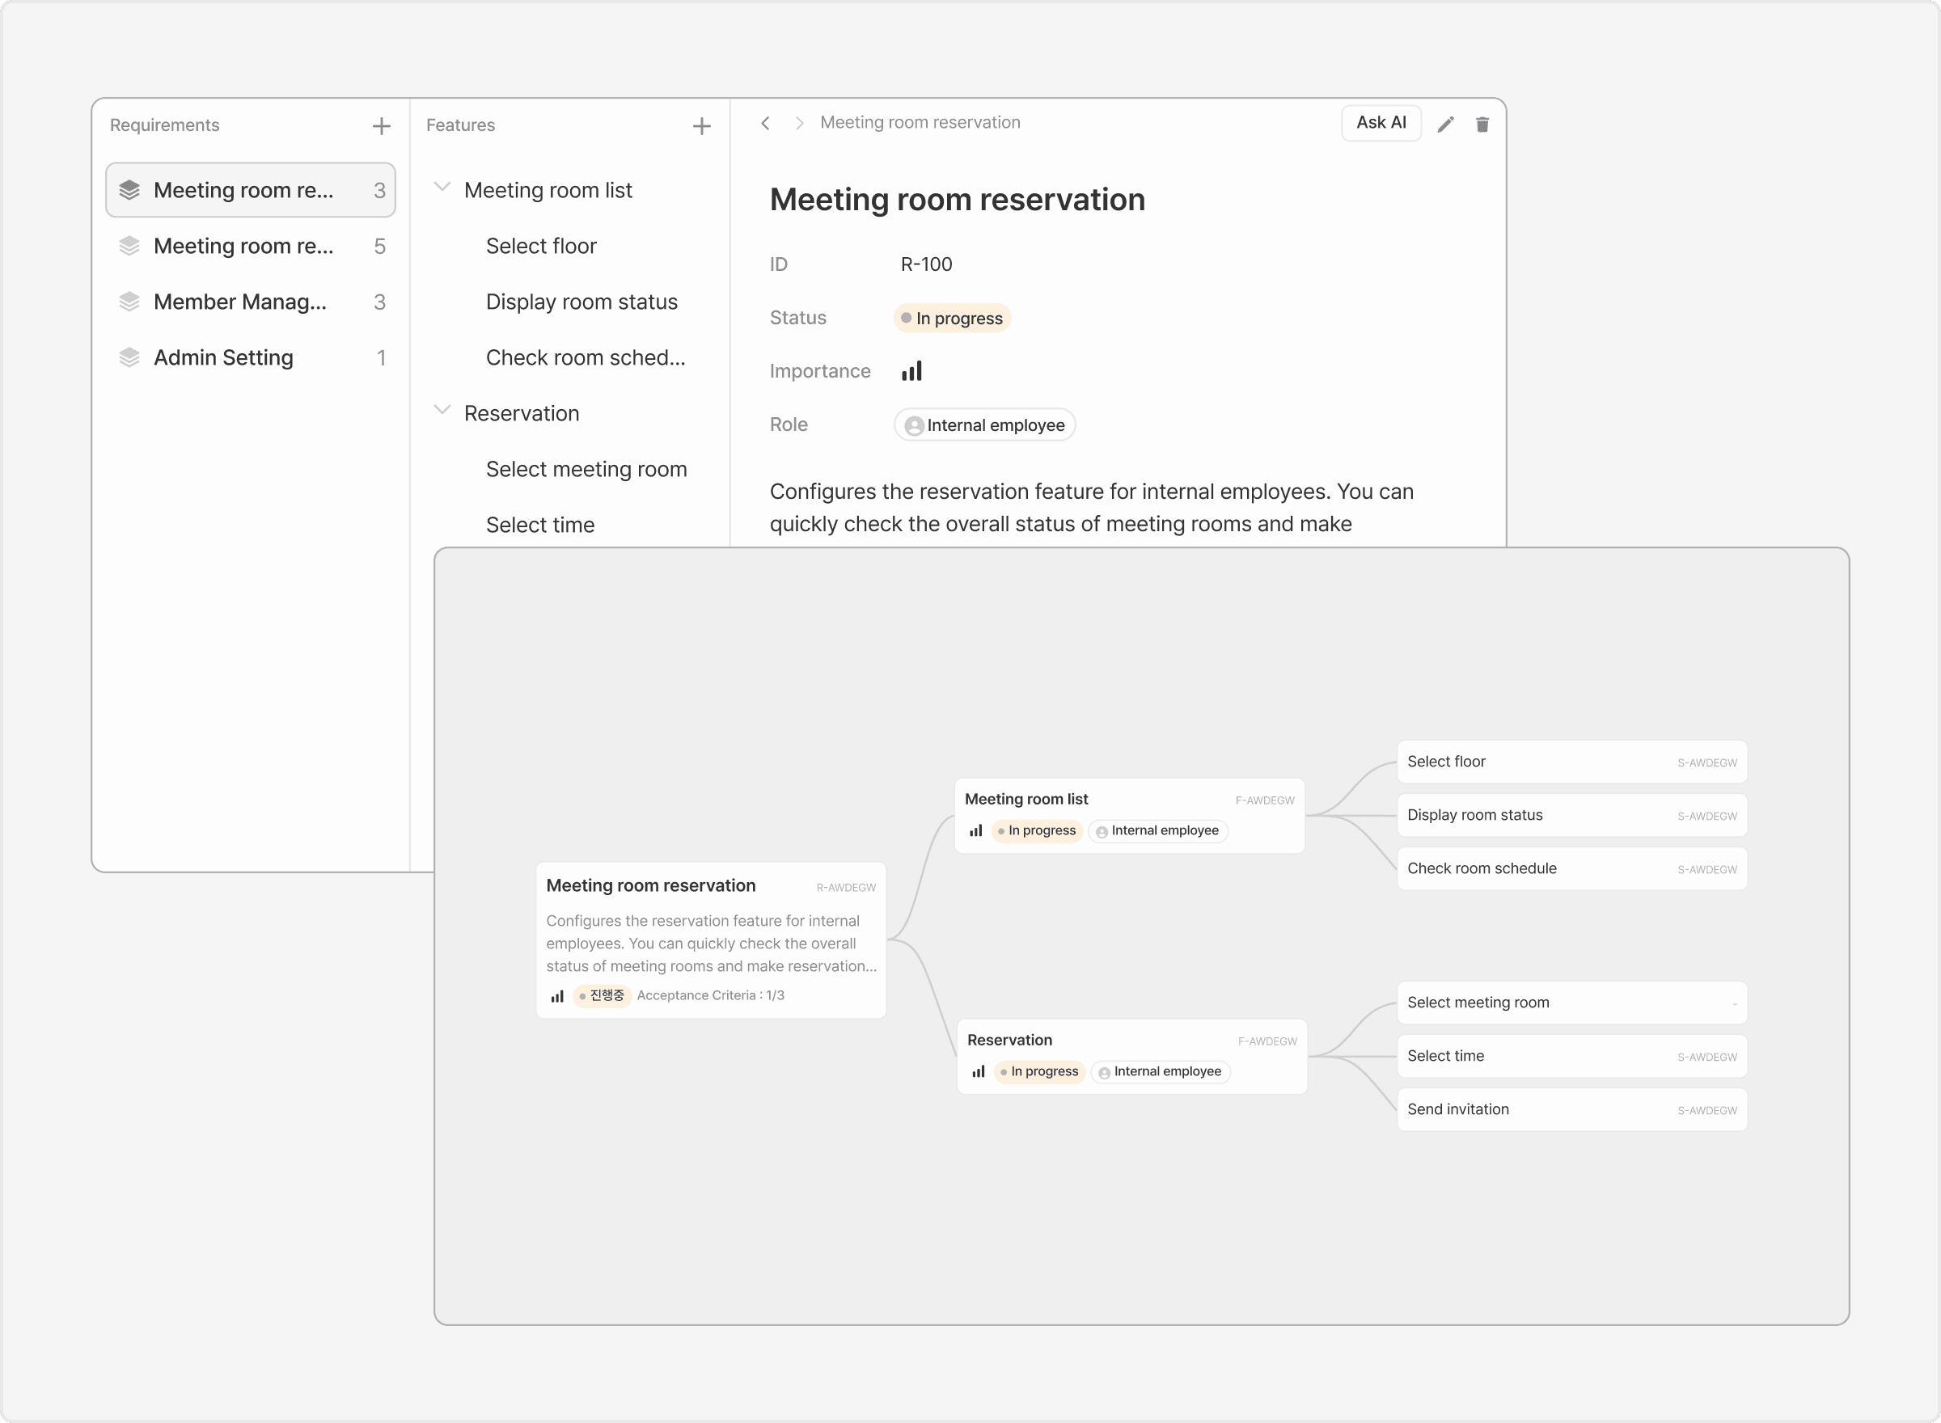Collapse the Meeting room list group
Screen dimensions: 1941x1423
click(442, 187)
